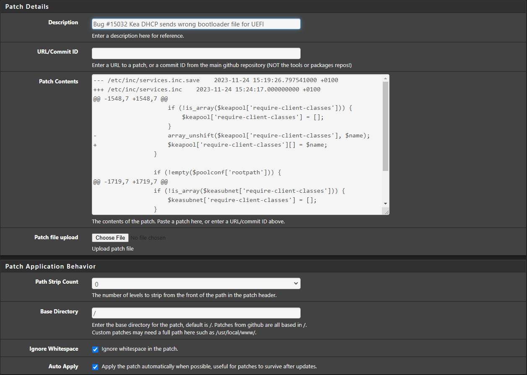The width and height of the screenshot is (527, 375).
Task: Click the '@@ -1719,7 +1719,7 @@' hunk header
Action: (x=130, y=181)
